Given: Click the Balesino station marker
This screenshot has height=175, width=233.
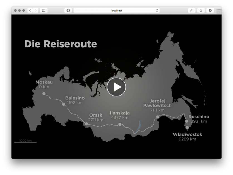Looking at the screenshot, I should (x=63, y=104).
